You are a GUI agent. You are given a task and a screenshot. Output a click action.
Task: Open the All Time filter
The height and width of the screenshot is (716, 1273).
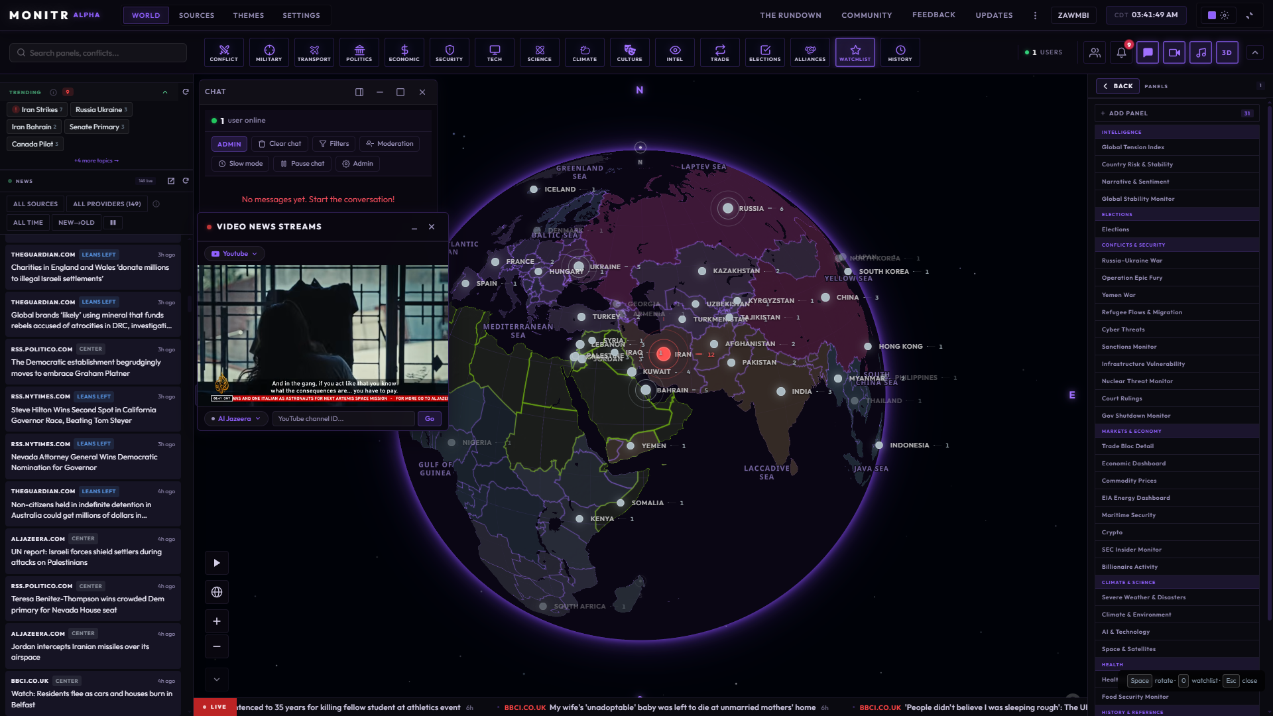[28, 223]
